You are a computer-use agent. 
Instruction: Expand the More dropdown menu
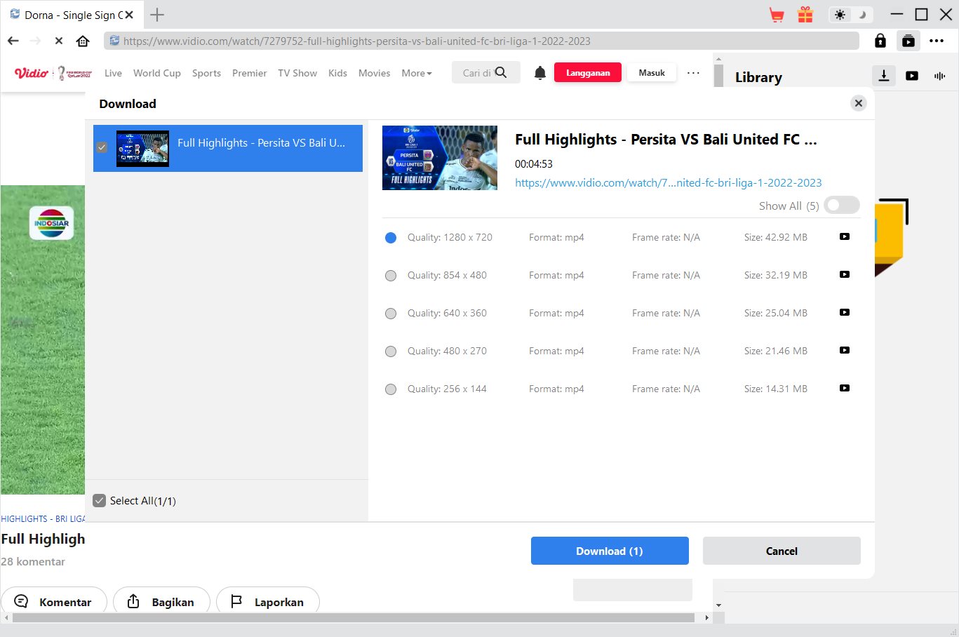click(417, 73)
